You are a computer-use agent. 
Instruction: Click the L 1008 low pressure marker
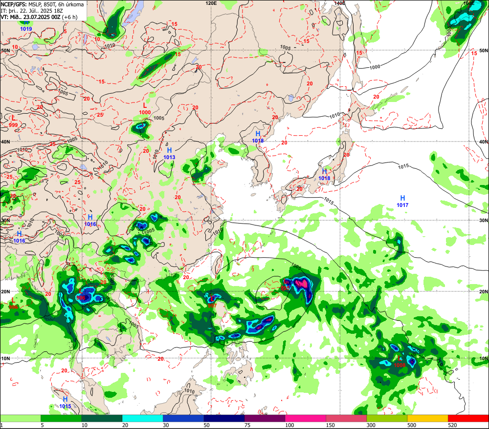(400, 362)
